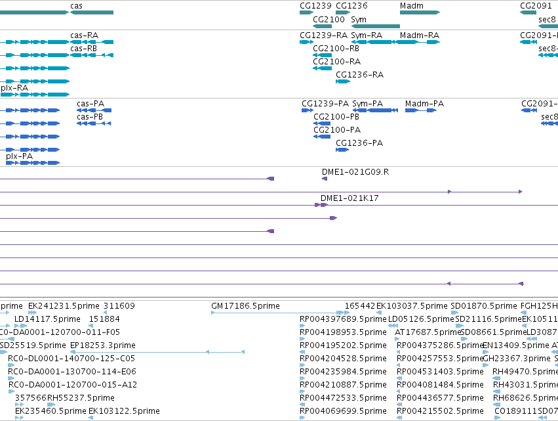Select the Madm-RA transcript feature
558x421 pixels.
coord(418,42)
